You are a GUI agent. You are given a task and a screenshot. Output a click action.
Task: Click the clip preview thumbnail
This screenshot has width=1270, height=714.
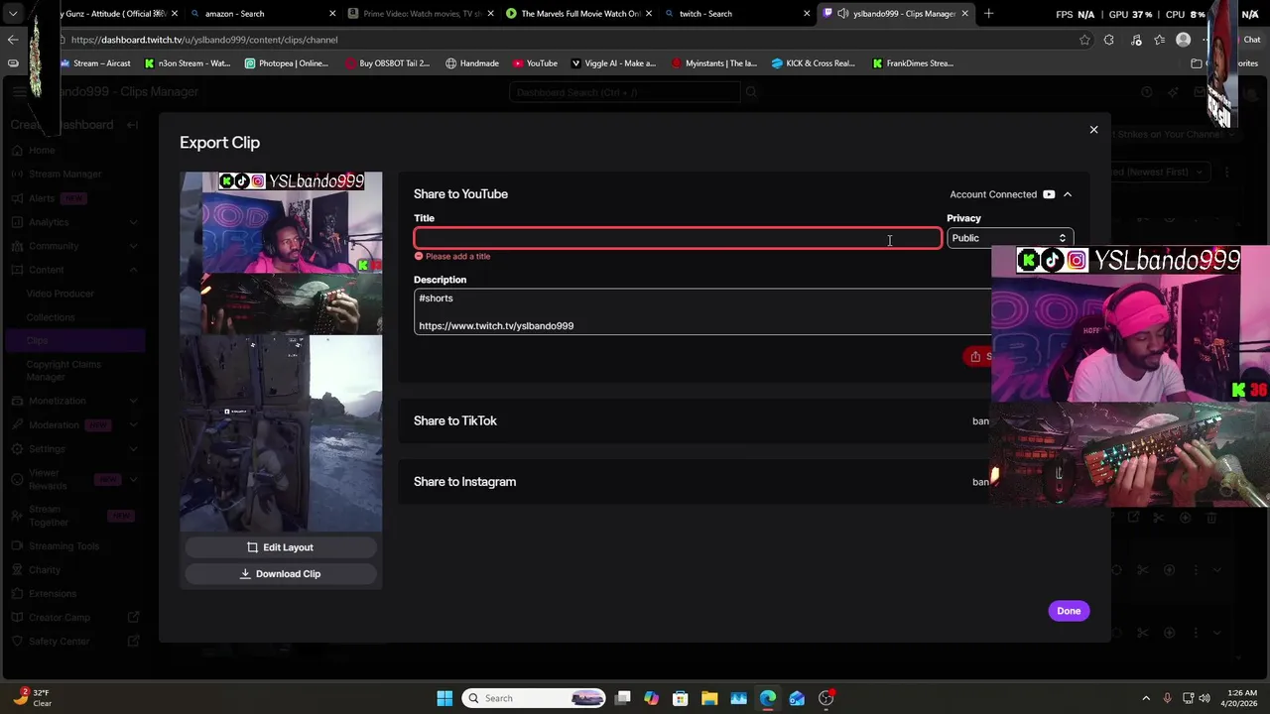(281, 352)
